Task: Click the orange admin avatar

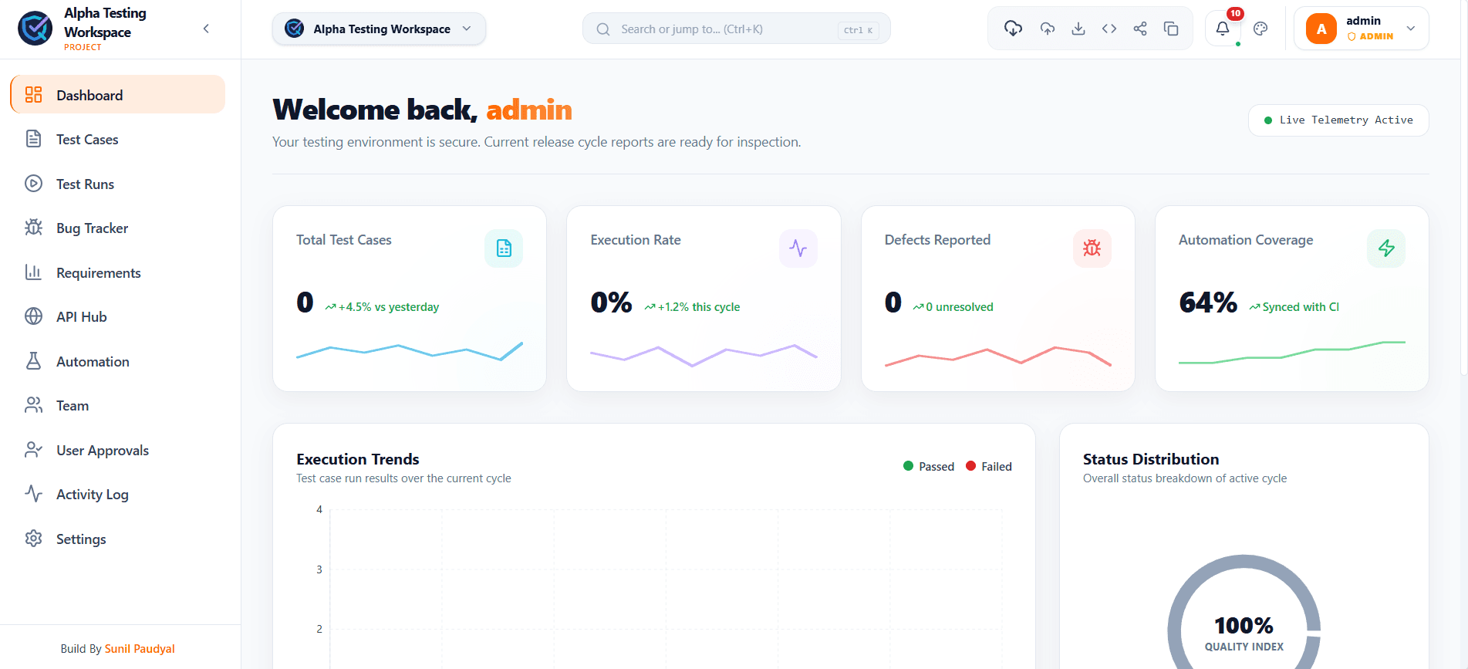Action: pyautogui.click(x=1321, y=29)
